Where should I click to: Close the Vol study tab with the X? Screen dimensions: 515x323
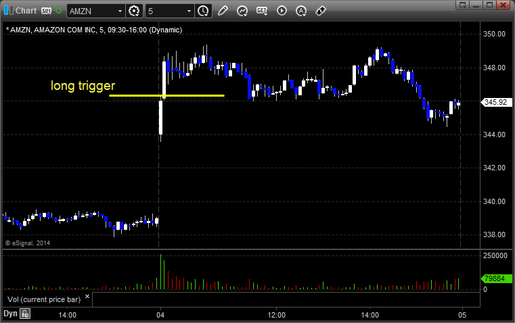(87, 297)
